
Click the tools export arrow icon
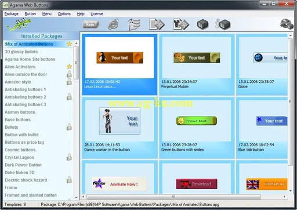[x=181, y=24]
